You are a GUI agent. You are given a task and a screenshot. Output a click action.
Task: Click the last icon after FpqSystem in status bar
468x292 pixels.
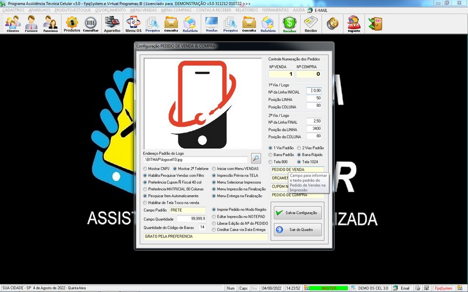coord(460,288)
